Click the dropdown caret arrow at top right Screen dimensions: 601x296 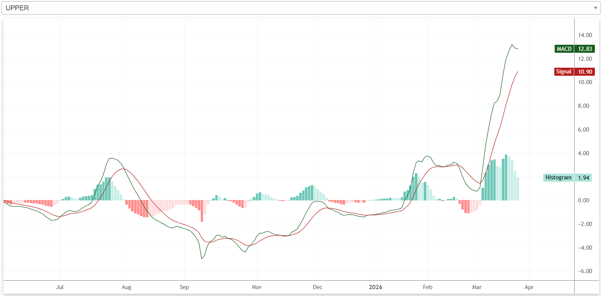coord(595,8)
